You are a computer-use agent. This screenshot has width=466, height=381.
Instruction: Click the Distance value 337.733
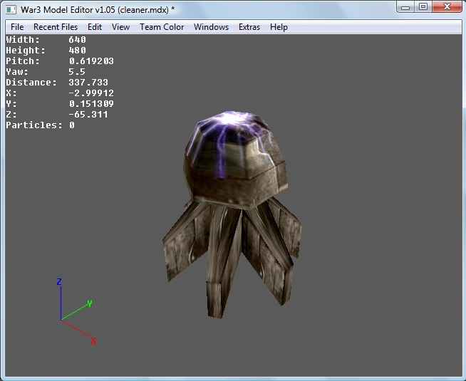click(88, 83)
